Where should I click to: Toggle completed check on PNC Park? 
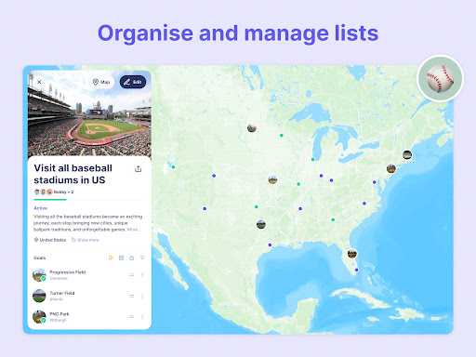pos(44,320)
